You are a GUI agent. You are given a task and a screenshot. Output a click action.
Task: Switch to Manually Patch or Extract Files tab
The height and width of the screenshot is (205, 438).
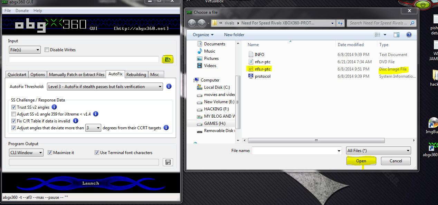click(x=77, y=75)
